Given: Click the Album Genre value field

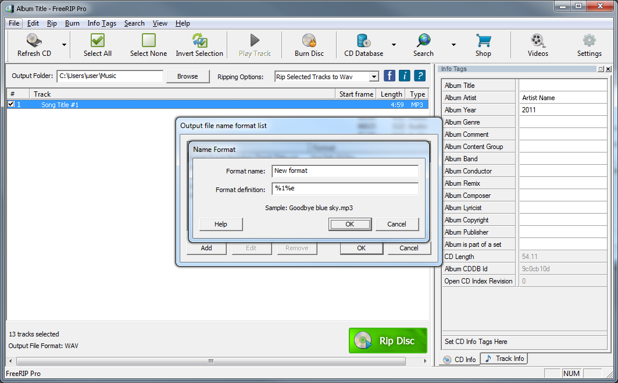Looking at the screenshot, I should [563, 122].
